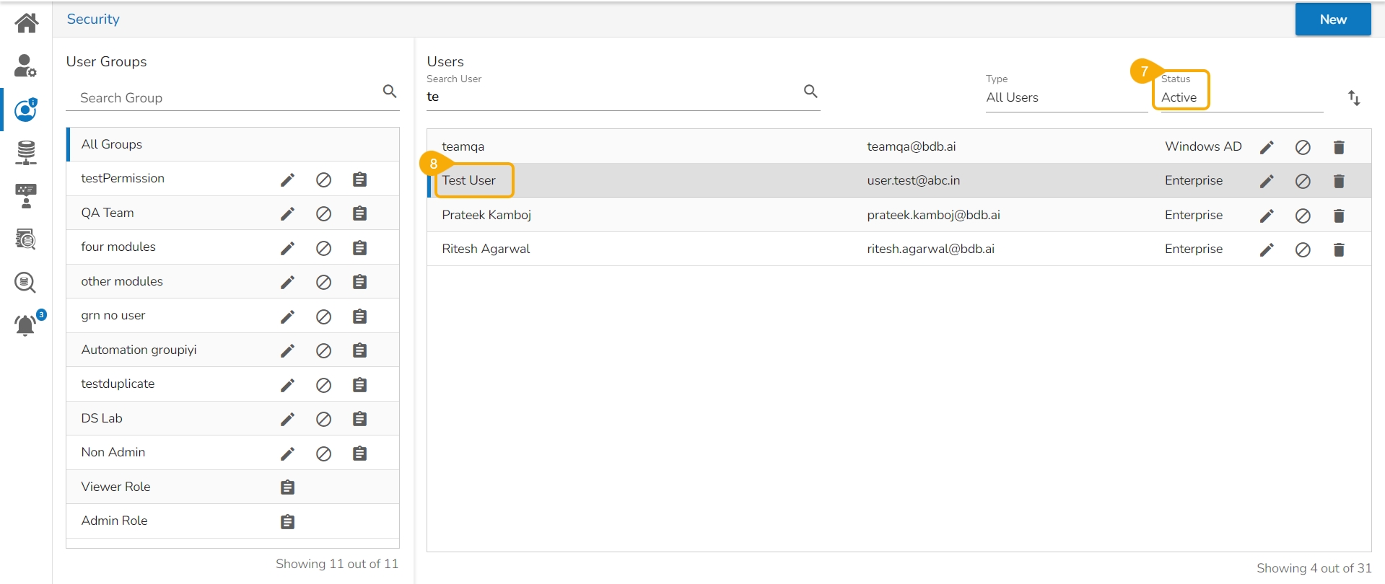Open assignment clipboard for Admin Role
The height and width of the screenshot is (584, 1385).
[x=287, y=521]
